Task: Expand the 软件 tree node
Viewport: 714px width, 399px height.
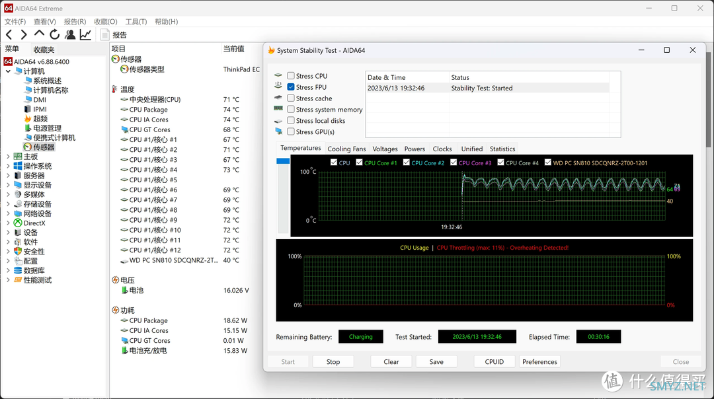Action: tap(8, 242)
